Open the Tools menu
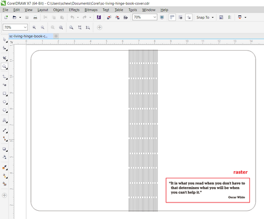Viewport: 264px width, 219px height. 133,10
